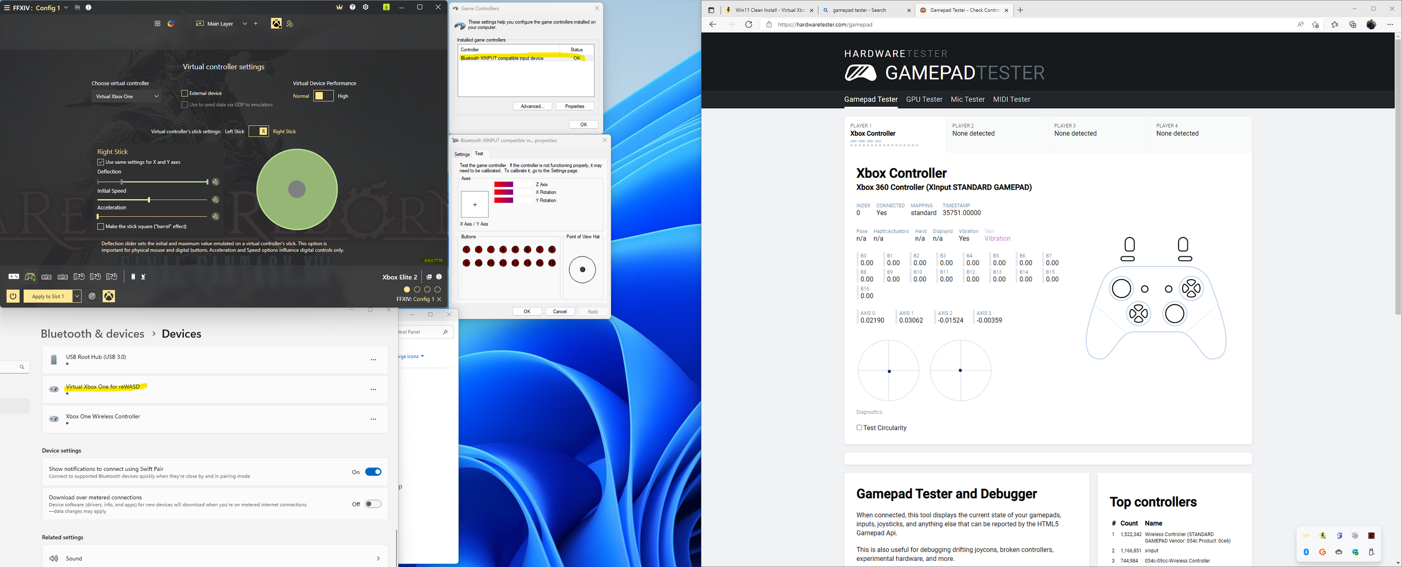Open the four-squares grid view icon

click(157, 23)
